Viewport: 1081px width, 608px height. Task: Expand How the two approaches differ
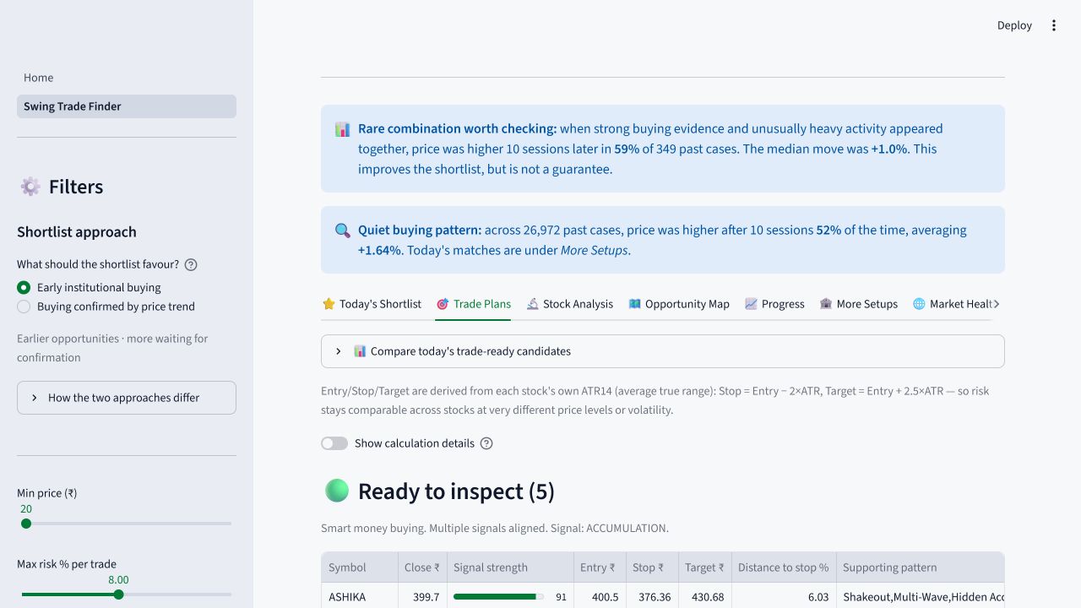coord(127,398)
